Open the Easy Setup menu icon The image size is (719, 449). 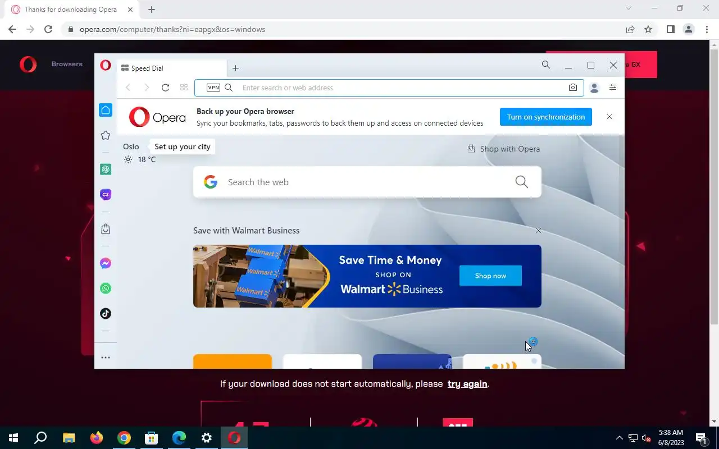pos(613,88)
